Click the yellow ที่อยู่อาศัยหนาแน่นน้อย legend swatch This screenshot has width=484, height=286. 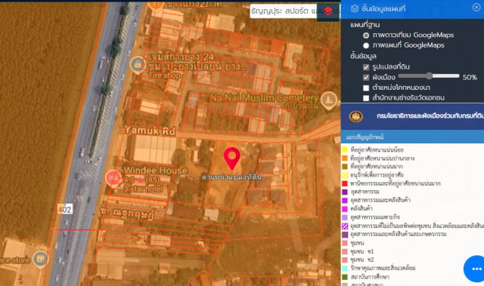pyautogui.click(x=345, y=150)
